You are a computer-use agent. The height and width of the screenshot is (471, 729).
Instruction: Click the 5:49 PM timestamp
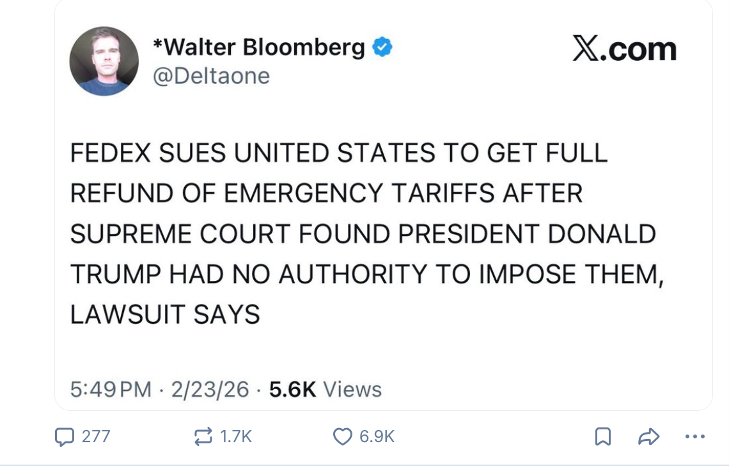pyautogui.click(x=111, y=389)
